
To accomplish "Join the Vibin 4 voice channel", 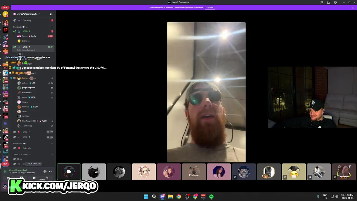I will 33,137.
